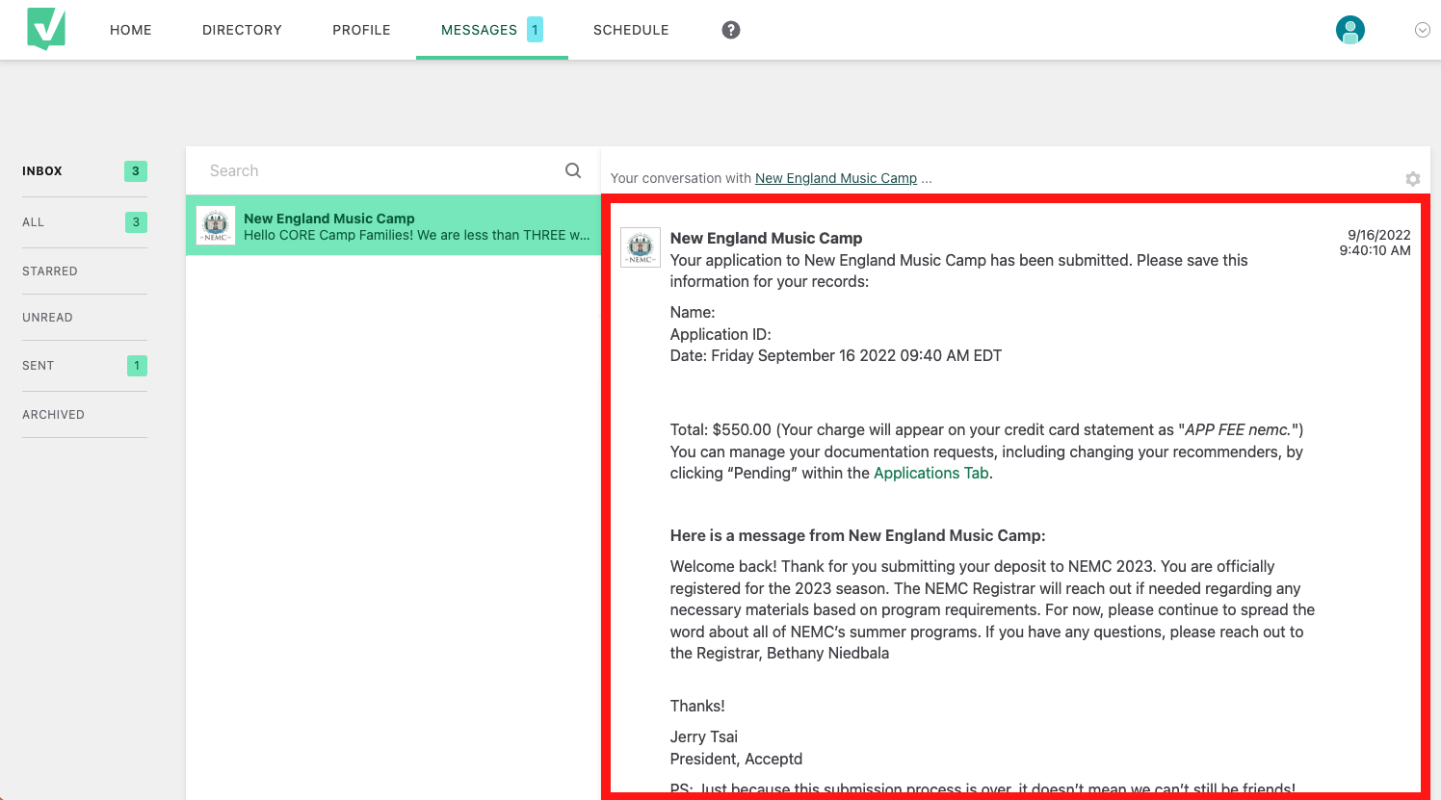Click the sender name in message body
Screen dimensions: 1441x800
tap(766, 238)
